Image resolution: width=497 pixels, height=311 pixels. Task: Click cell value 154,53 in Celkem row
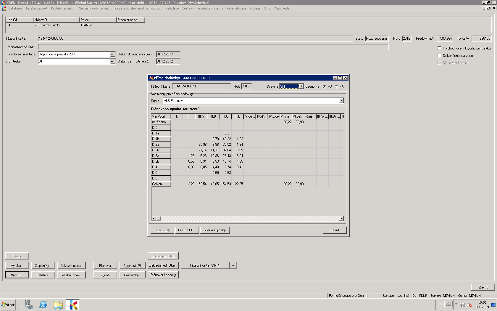tap(225, 184)
